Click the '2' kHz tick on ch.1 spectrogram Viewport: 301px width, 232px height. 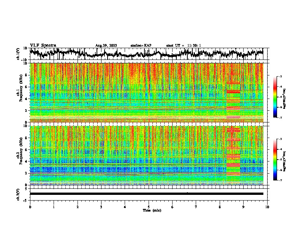coord(27,110)
